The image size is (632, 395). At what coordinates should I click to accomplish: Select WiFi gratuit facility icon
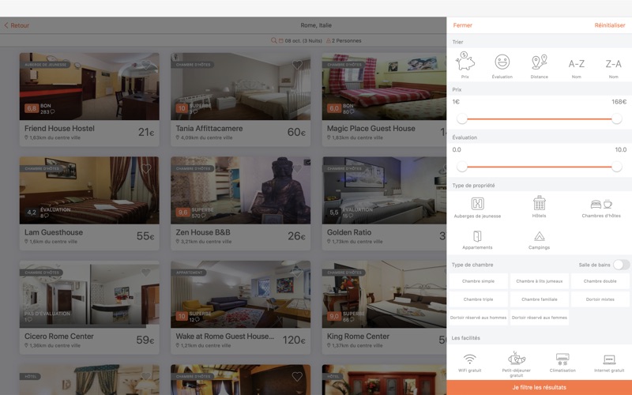(470, 359)
